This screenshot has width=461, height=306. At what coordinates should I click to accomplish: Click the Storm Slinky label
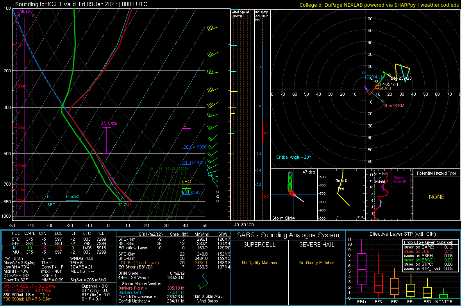coord(283,218)
